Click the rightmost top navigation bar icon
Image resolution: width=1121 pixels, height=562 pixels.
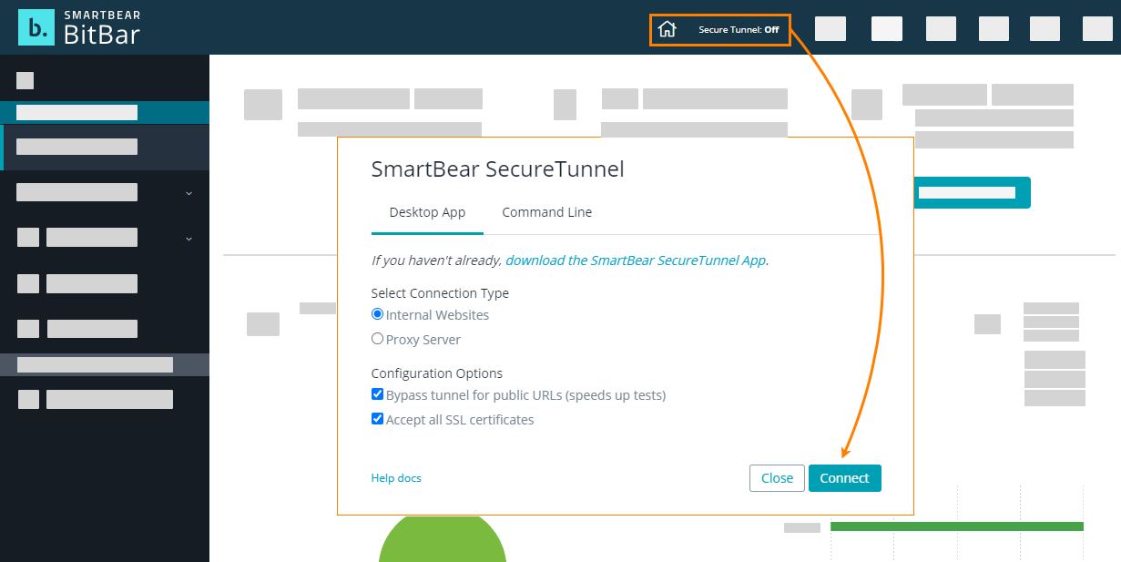(1098, 29)
